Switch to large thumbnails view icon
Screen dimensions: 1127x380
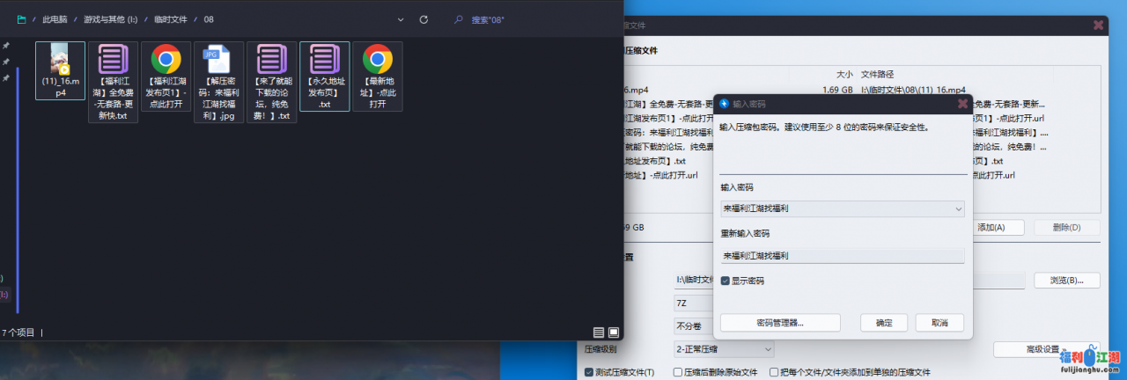click(613, 332)
